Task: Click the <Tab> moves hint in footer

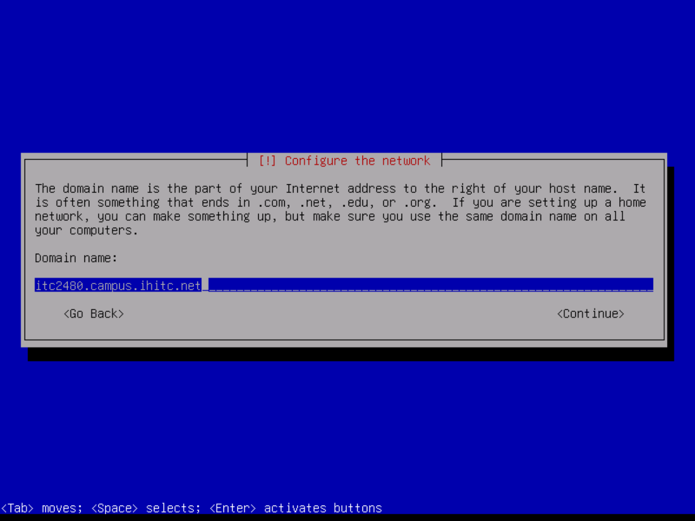Action: (x=42, y=508)
